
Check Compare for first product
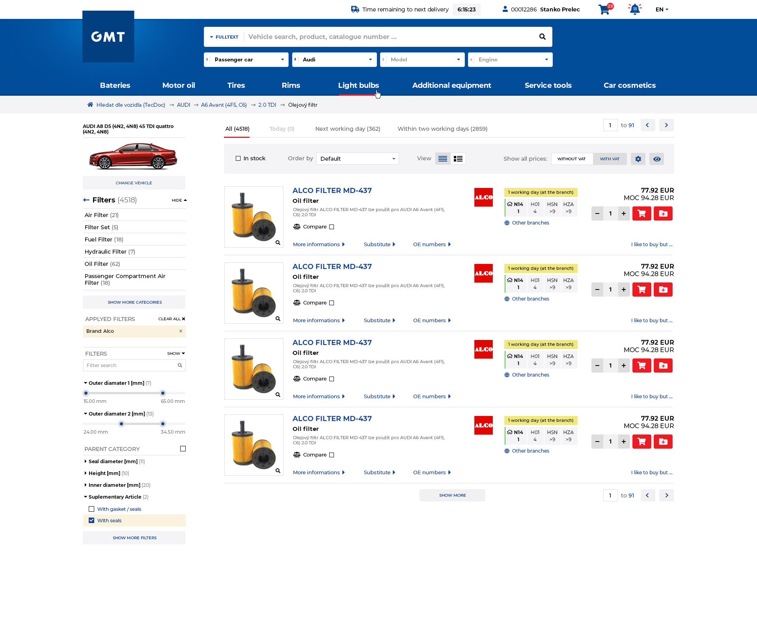(332, 227)
